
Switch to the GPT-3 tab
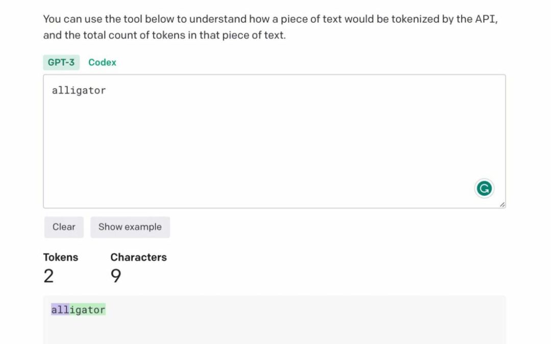(x=61, y=62)
